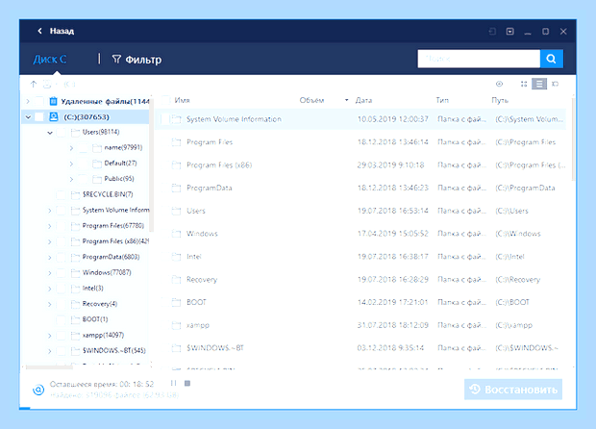Click the trash icon of Удаленные файлы
Image resolution: width=596 pixels, height=429 pixels.
click(54, 101)
